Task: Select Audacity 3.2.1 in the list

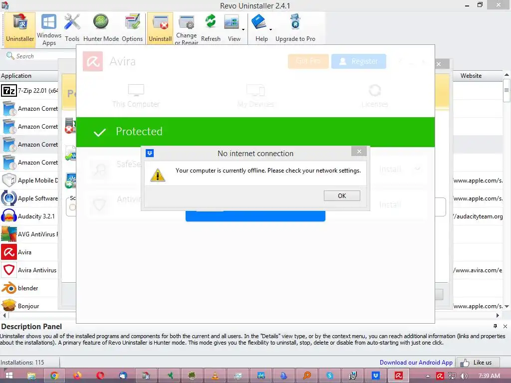Action: (x=29, y=216)
